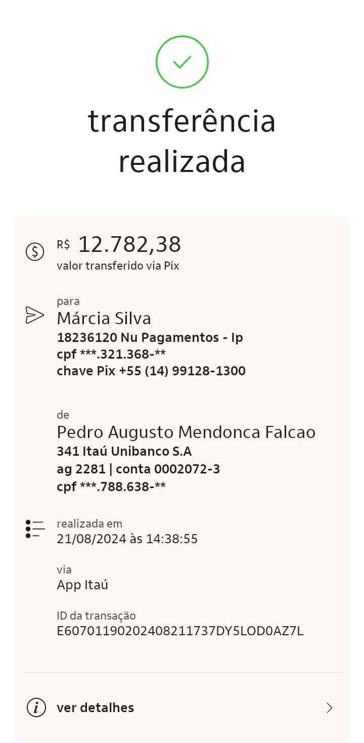Click the dollar coin icon

[35, 251]
